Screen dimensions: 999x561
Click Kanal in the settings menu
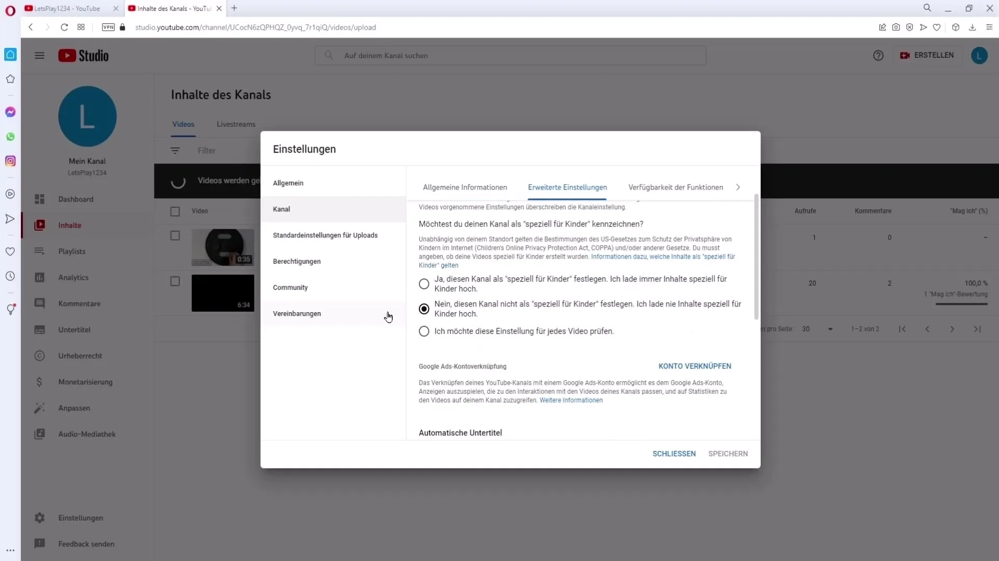[x=283, y=210]
